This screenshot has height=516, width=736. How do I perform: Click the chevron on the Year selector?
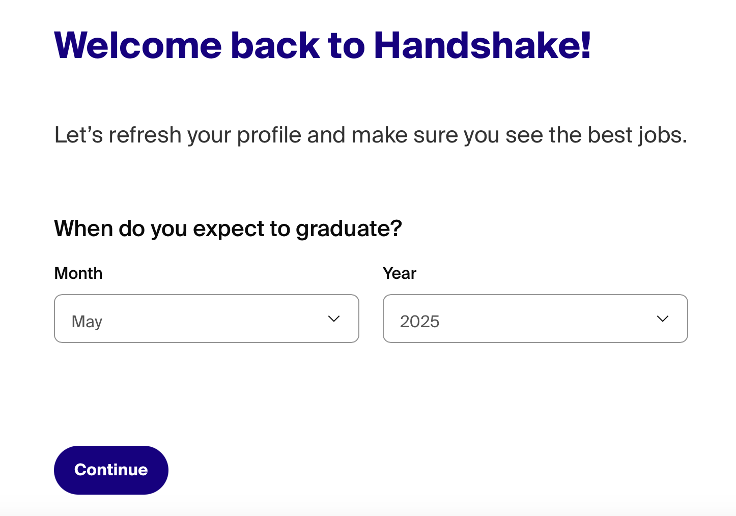(x=662, y=319)
